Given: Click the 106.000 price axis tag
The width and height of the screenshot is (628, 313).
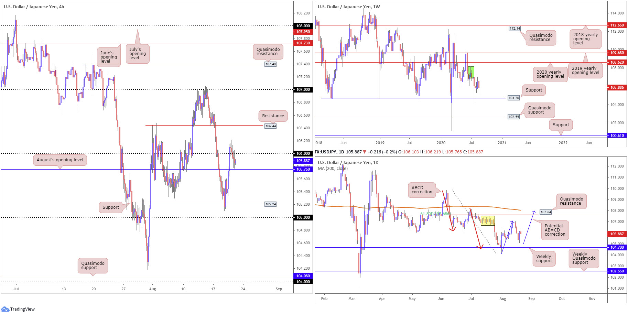Looking at the screenshot, I should pos(303,153).
